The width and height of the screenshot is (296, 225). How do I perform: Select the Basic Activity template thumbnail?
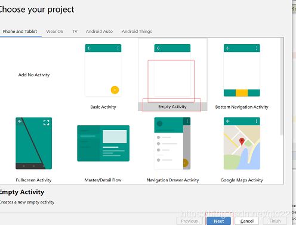103,70
